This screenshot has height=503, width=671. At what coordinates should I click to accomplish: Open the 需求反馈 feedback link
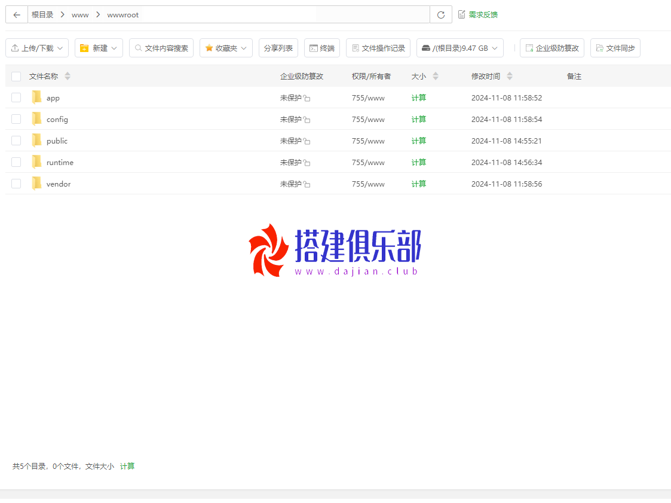pos(478,14)
